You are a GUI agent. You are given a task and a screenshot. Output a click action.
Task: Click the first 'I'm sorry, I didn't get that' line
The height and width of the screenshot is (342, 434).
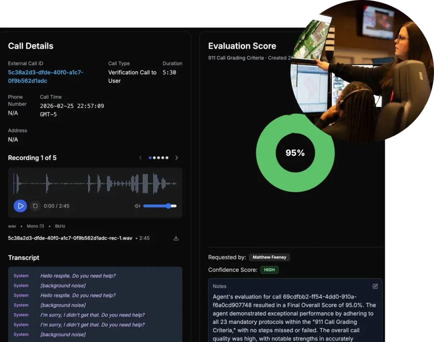pos(92,315)
